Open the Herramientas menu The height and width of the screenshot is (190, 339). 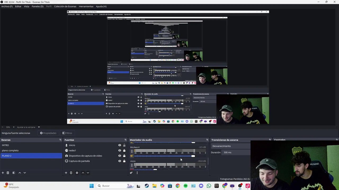[86, 6]
